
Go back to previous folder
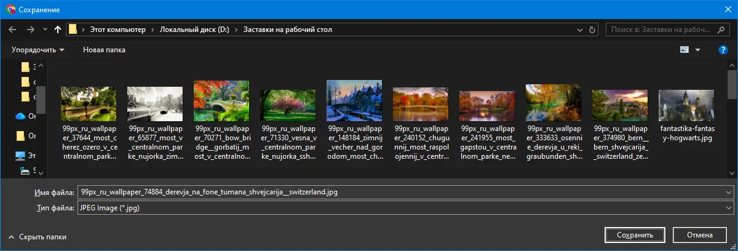click(13, 29)
